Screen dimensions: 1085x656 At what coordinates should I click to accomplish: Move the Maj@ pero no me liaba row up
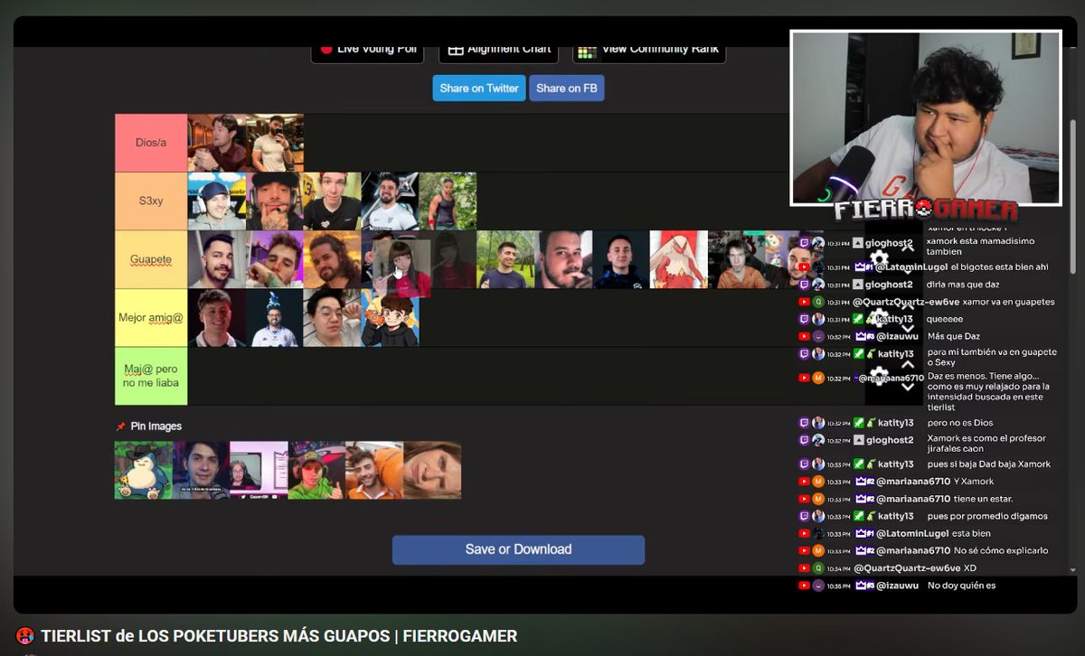[908, 365]
